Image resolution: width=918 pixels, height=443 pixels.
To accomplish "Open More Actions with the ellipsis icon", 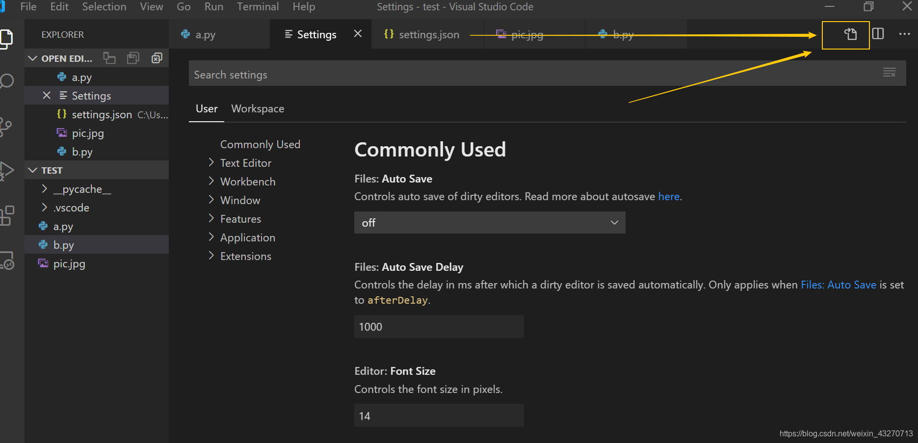I will [905, 34].
